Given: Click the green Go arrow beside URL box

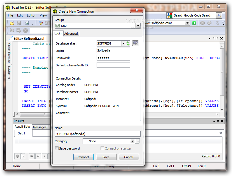Looking at the screenshot, I should pyautogui.click(x=194, y=23).
